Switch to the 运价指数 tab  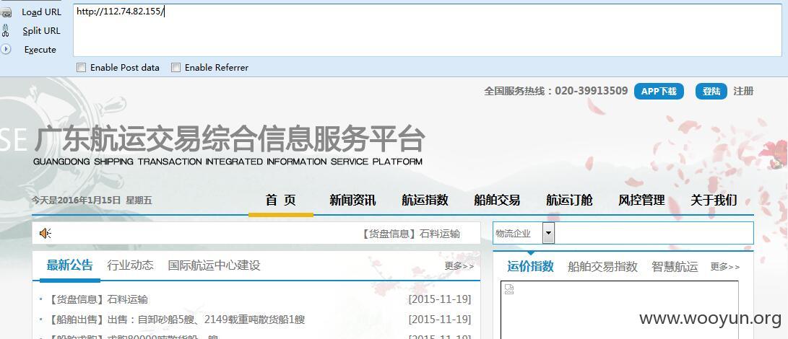[x=530, y=266]
